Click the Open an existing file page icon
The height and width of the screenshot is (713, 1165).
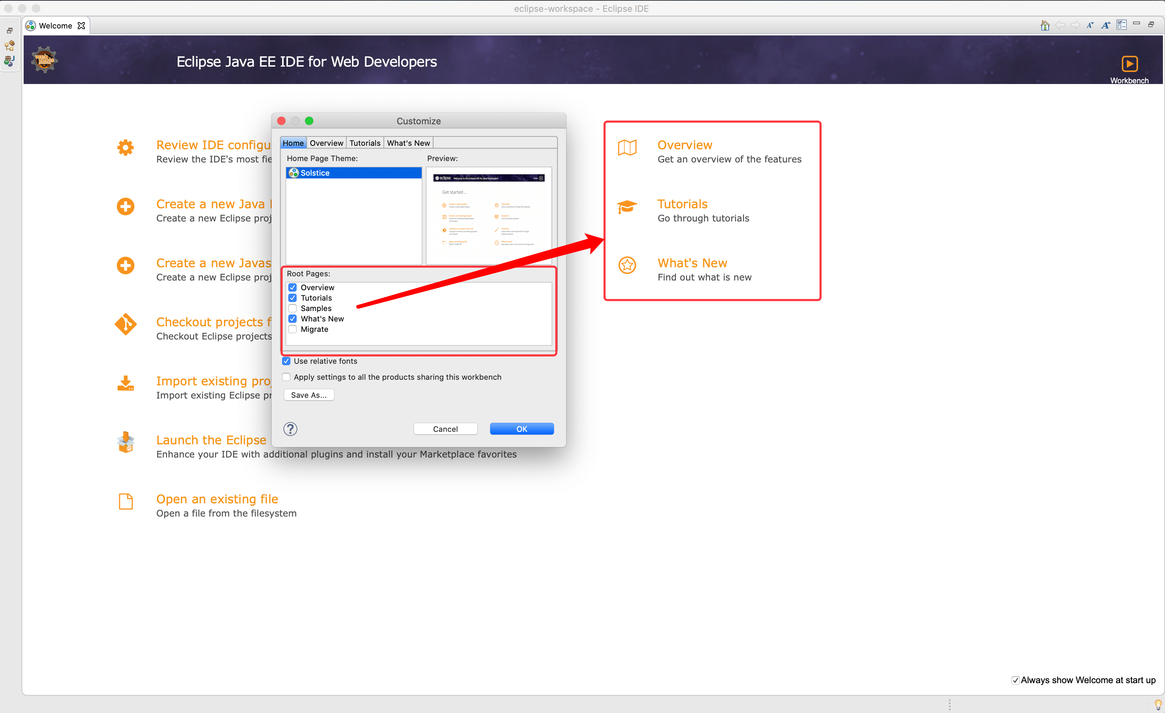click(125, 501)
